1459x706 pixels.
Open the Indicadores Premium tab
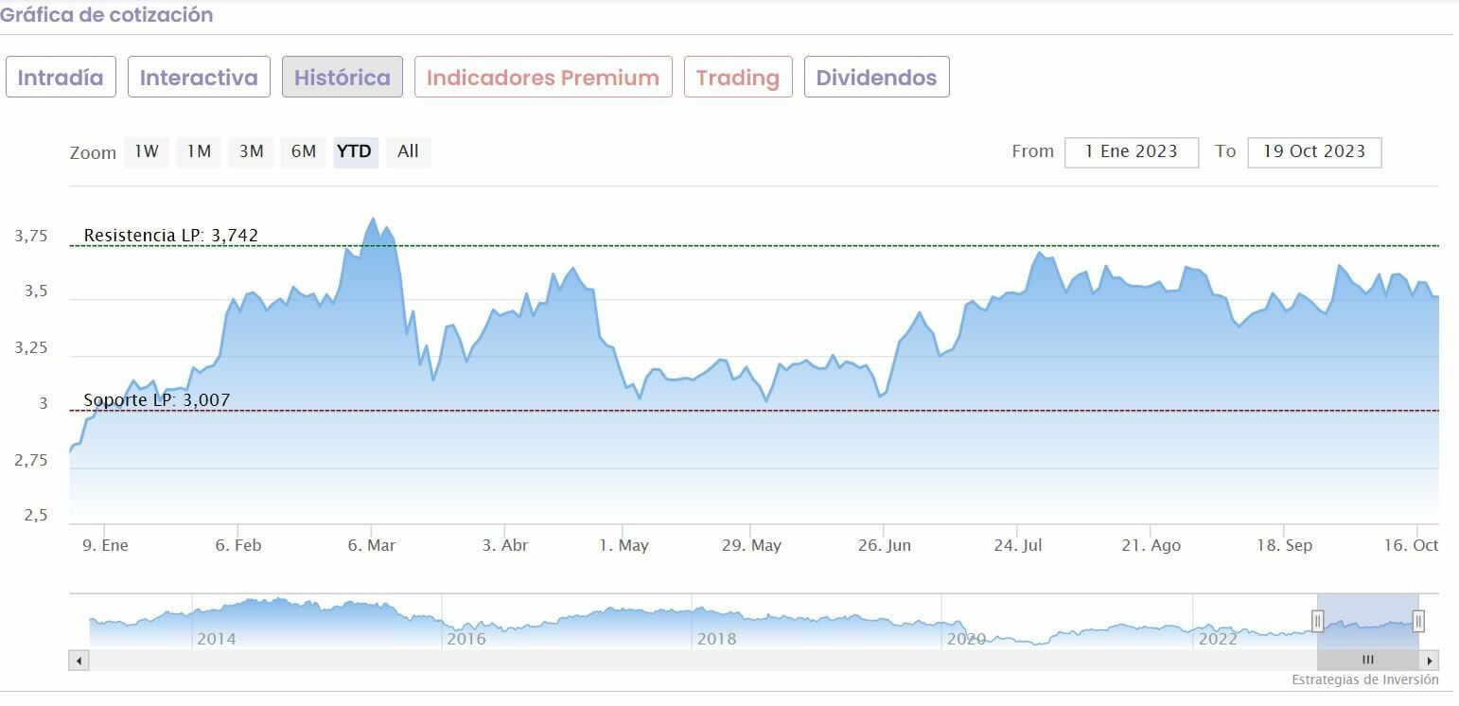tap(543, 78)
